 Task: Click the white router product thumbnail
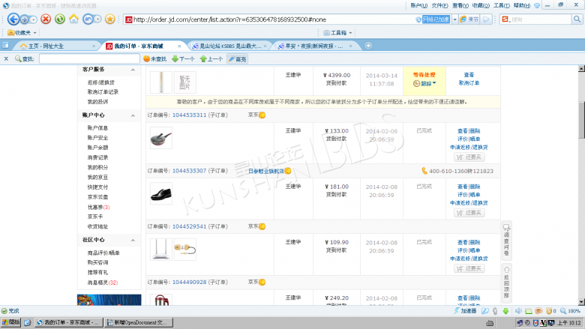161,250
